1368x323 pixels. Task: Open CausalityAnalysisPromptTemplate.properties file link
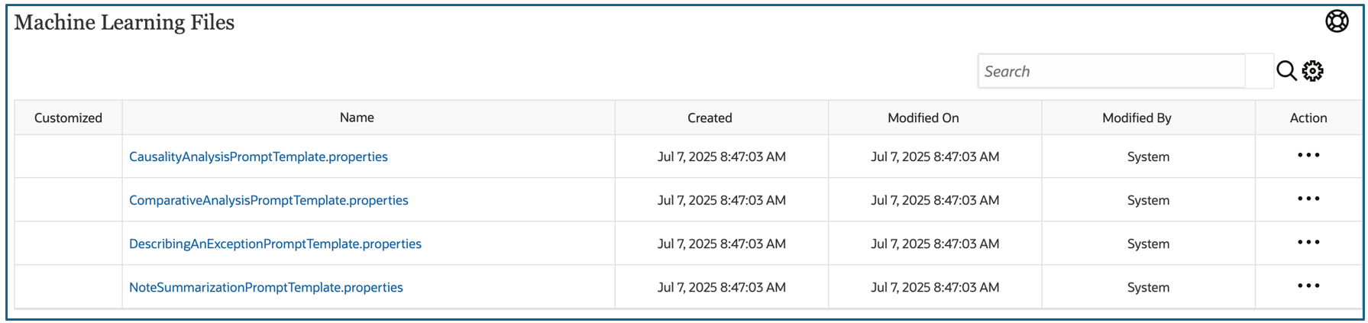[258, 157]
